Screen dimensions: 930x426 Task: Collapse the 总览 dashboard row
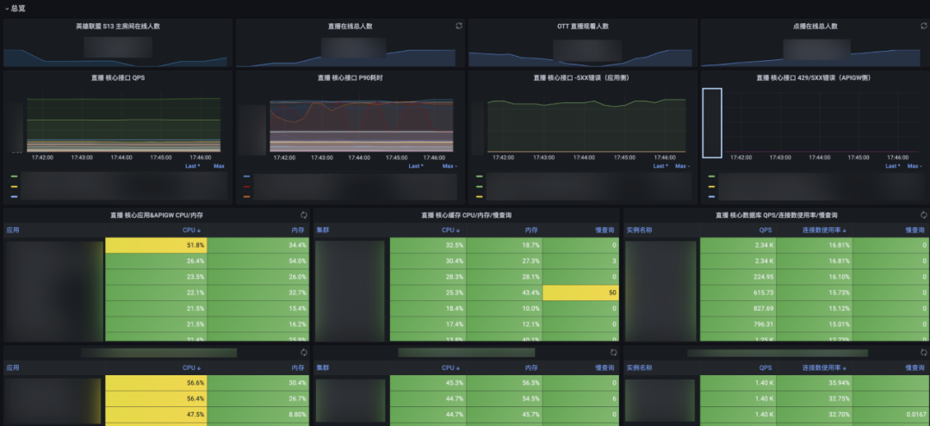[x=15, y=9]
